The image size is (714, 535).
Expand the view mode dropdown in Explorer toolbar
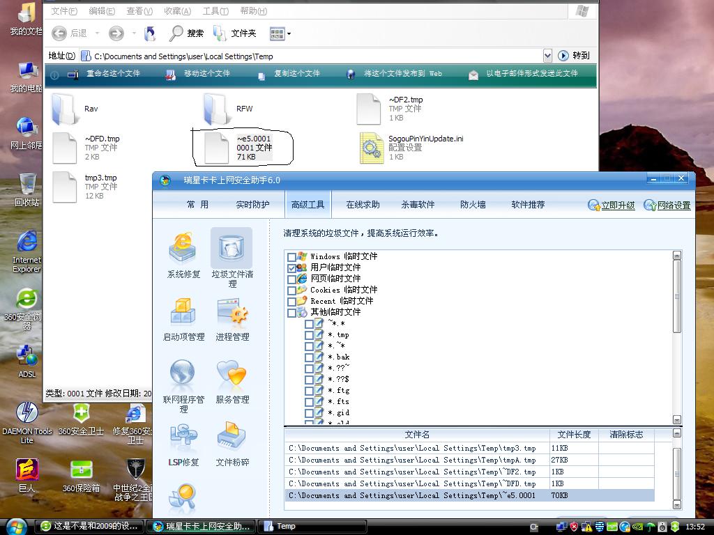pyautogui.click(x=289, y=33)
